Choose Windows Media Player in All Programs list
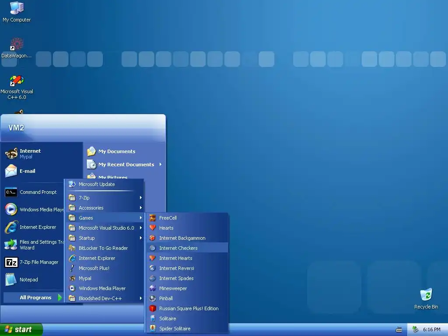The width and height of the screenshot is (448, 336). pos(104,288)
